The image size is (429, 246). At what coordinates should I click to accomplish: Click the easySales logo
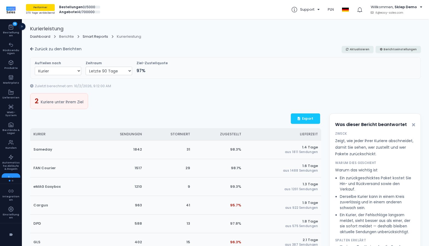pyautogui.click(x=11, y=10)
